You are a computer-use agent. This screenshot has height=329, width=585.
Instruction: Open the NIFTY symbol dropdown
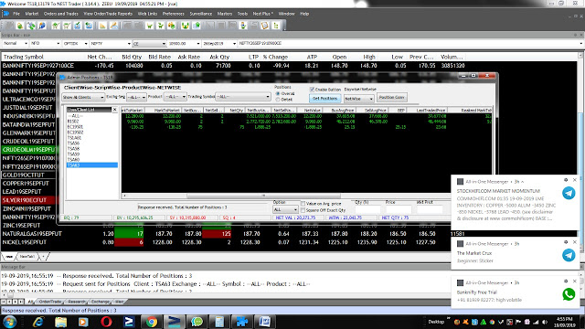[111, 44]
